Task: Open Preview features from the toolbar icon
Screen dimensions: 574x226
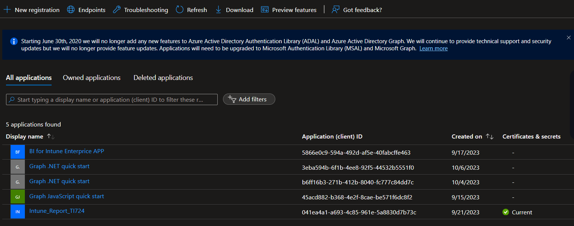Action: click(x=264, y=9)
